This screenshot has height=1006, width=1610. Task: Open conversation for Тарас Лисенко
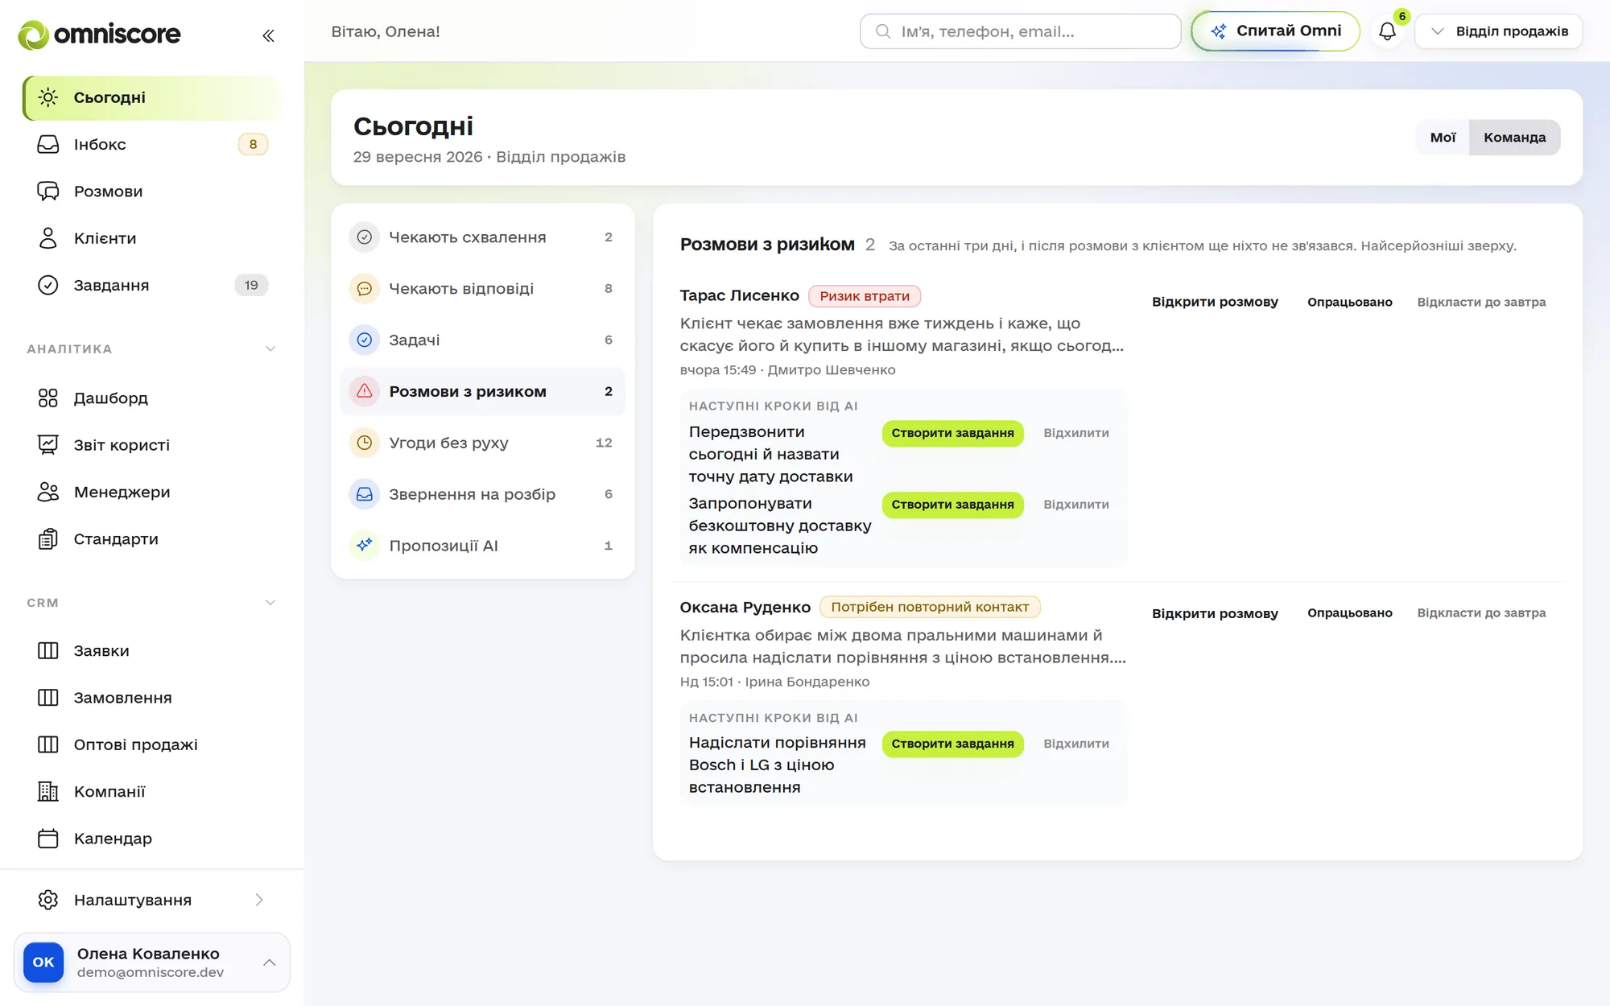1215,302
